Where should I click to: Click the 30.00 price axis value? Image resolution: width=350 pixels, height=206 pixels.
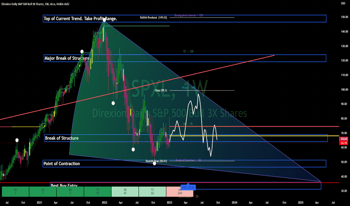[x=344, y=191]
